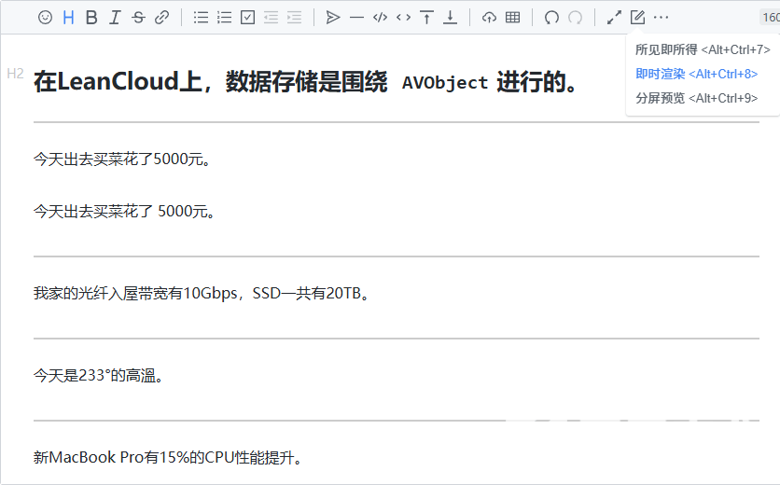Select 所见即所得 editing mode
Image resolution: width=780 pixels, height=485 pixels.
click(x=703, y=49)
